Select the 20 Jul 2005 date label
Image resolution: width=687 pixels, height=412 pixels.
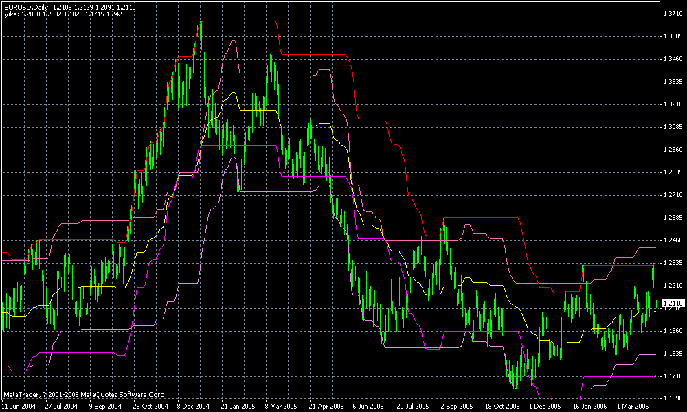[413, 407]
